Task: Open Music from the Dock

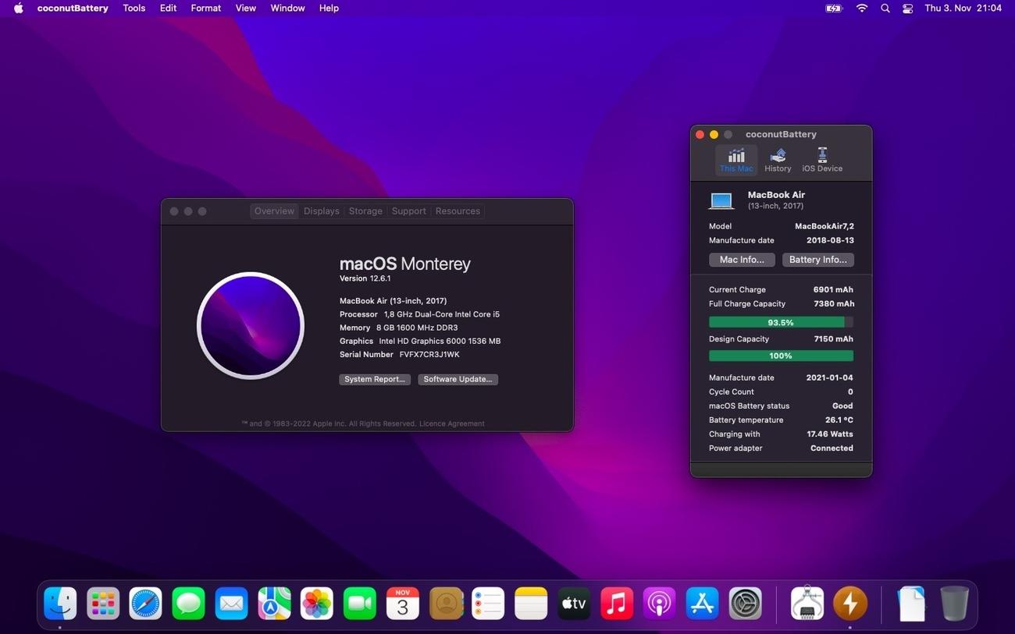Action: pos(617,604)
